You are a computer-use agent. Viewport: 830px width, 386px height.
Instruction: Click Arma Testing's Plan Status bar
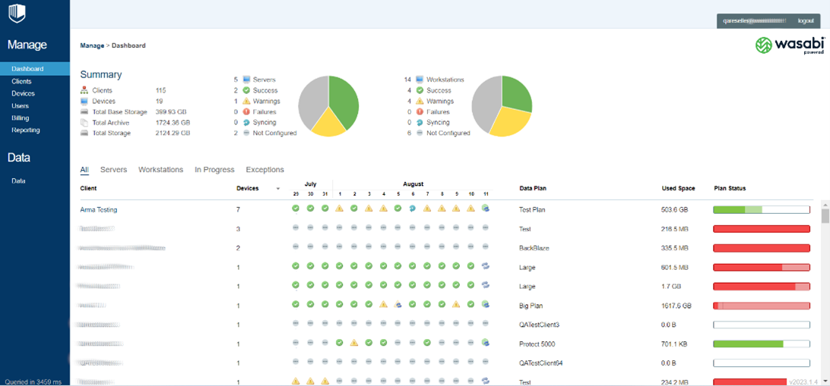(762, 209)
